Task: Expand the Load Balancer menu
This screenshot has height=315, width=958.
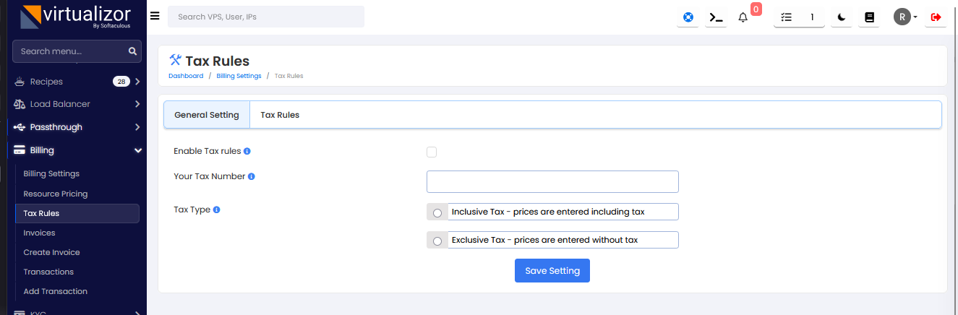Action: click(137, 104)
